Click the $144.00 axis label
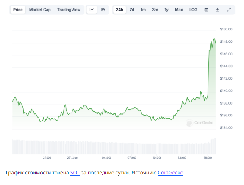The image size is (244, 185). [x=226, y=66]
